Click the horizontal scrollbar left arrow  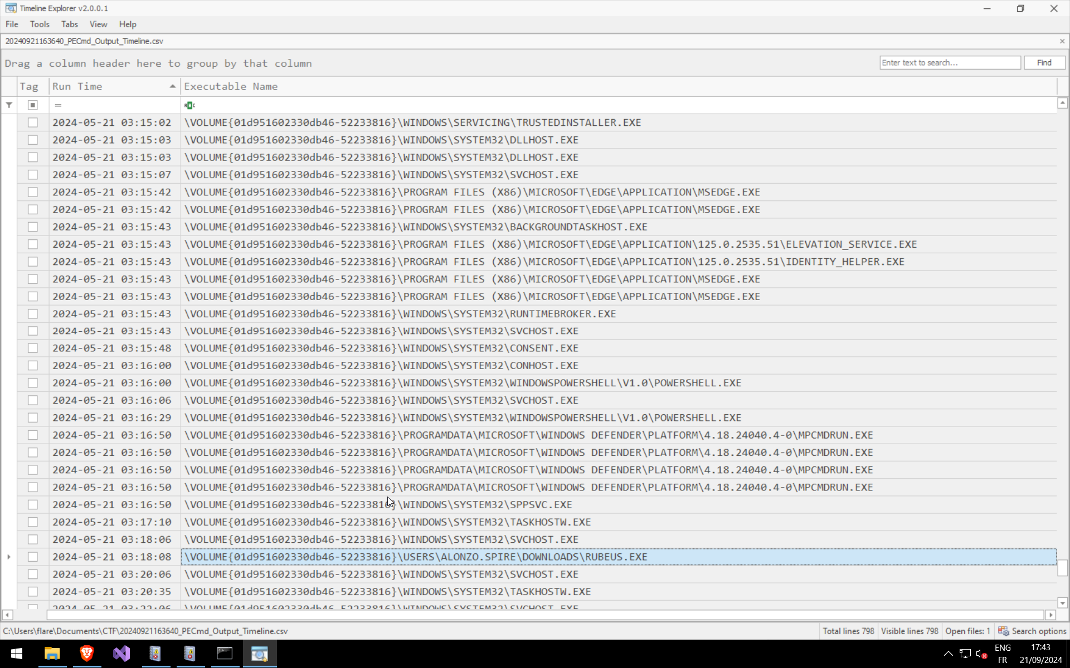click(x=7, y=615)
